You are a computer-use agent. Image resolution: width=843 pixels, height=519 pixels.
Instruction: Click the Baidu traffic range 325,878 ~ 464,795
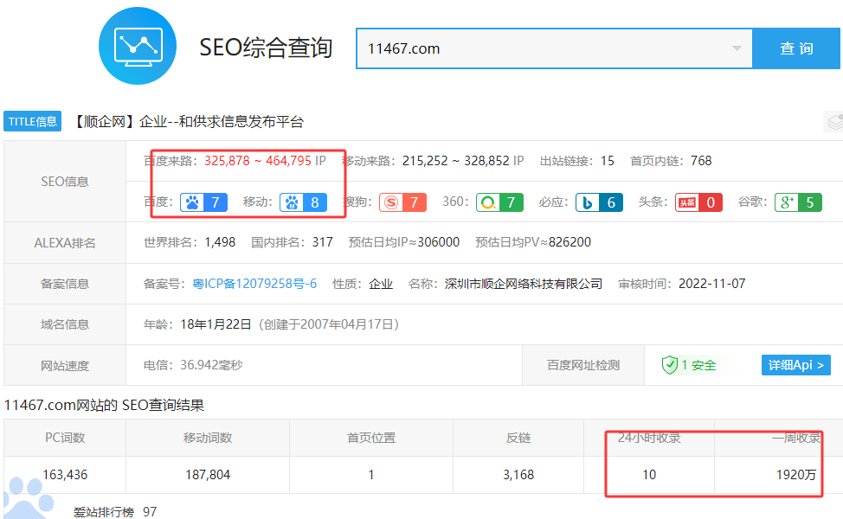tap(258, 161)
